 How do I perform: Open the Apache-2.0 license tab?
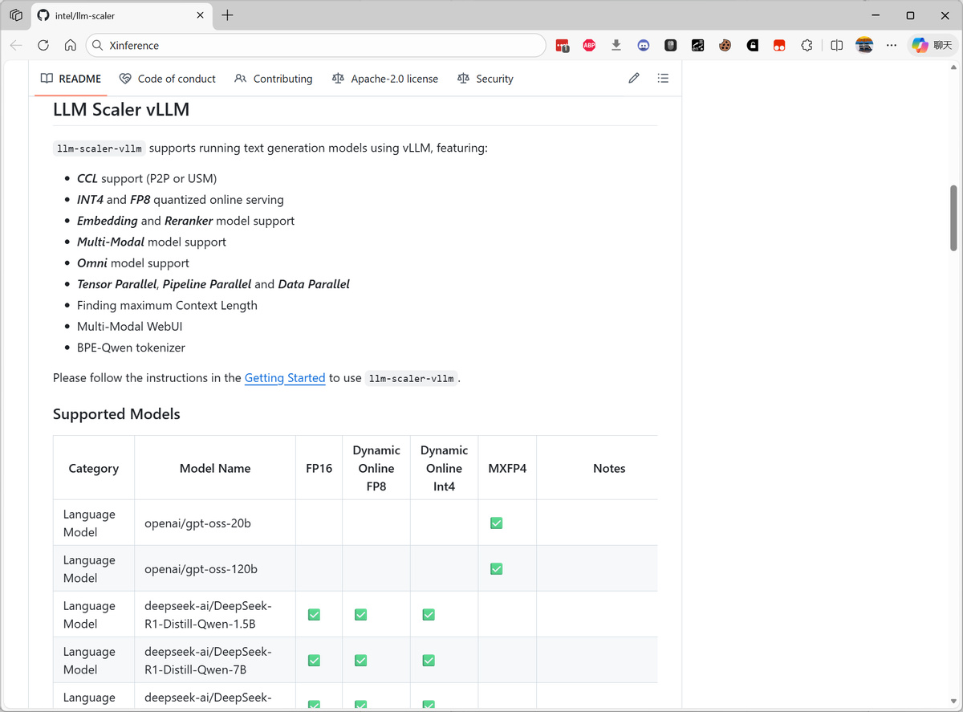pyautogui.click(x=385, y=79)
